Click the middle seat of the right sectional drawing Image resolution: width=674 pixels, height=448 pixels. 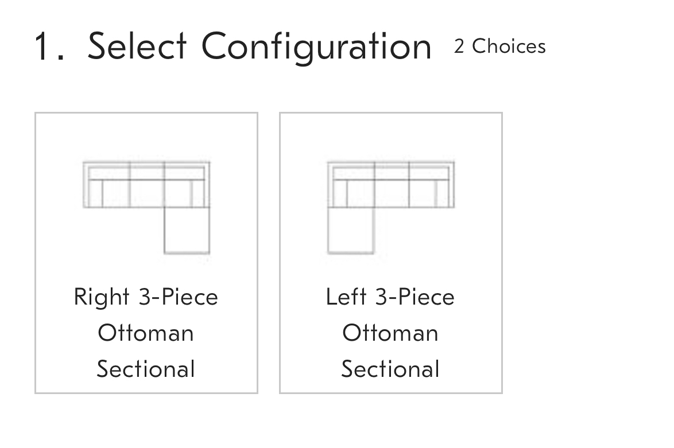pyautogui.click(x=147, y=194)
